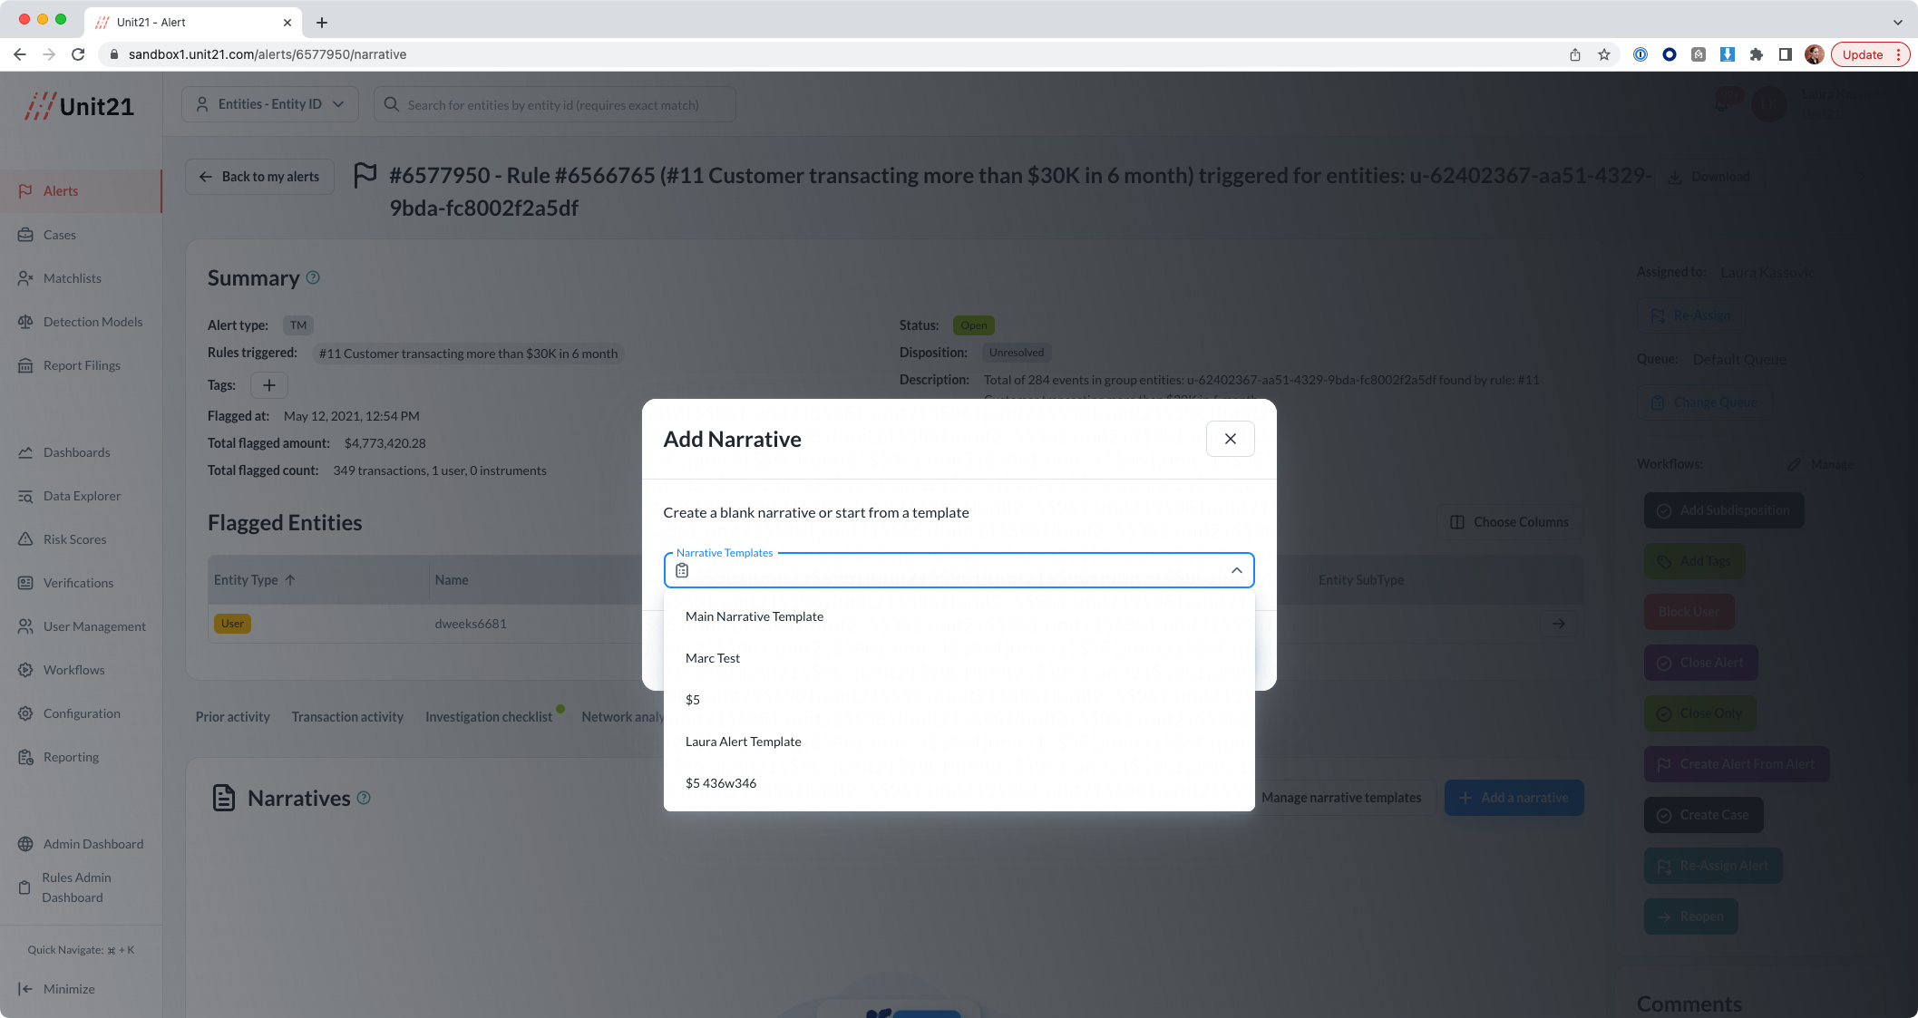Close the Add Narrative dialog
Image resolution: width=1918 pixels, height=1018 pixels.
tap(1230, 439)
